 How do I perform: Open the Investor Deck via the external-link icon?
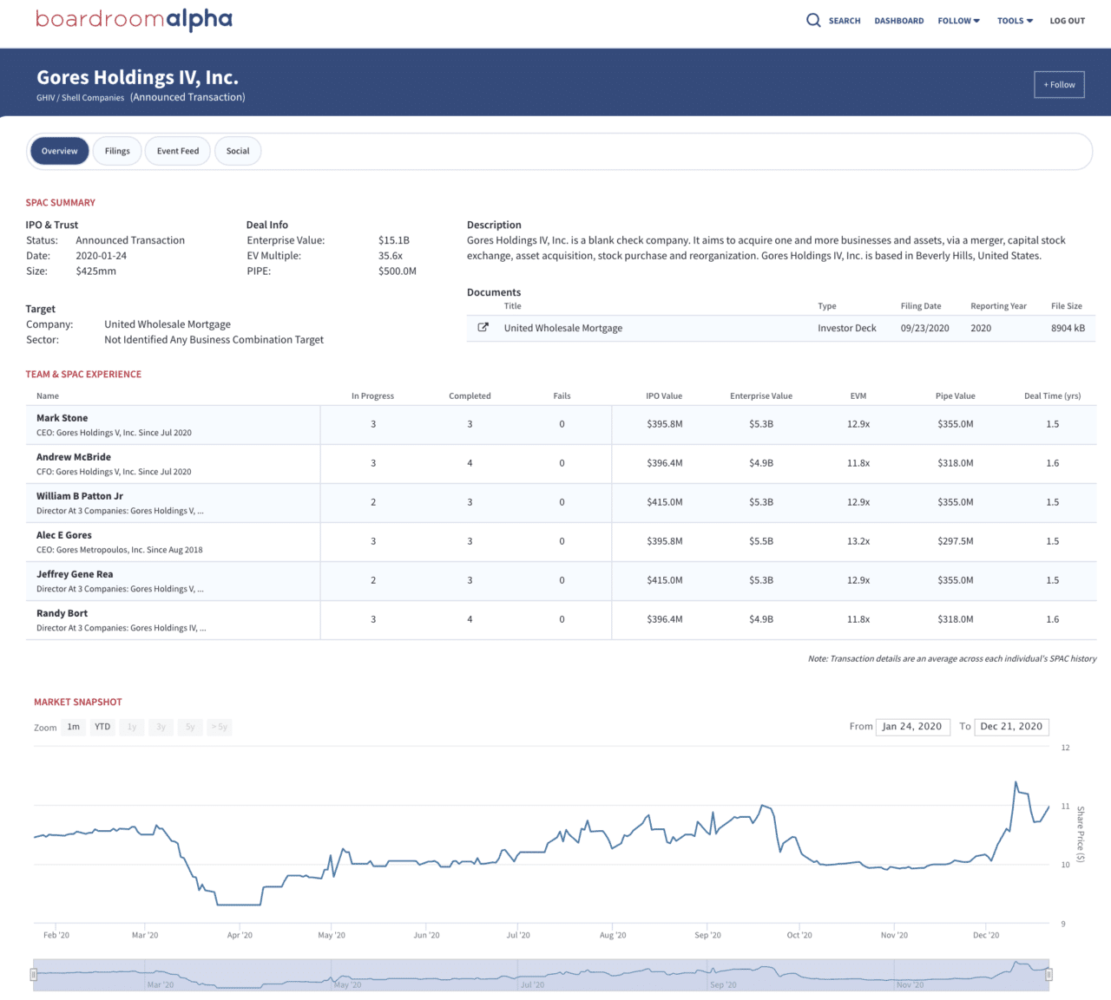coord(483,328)
